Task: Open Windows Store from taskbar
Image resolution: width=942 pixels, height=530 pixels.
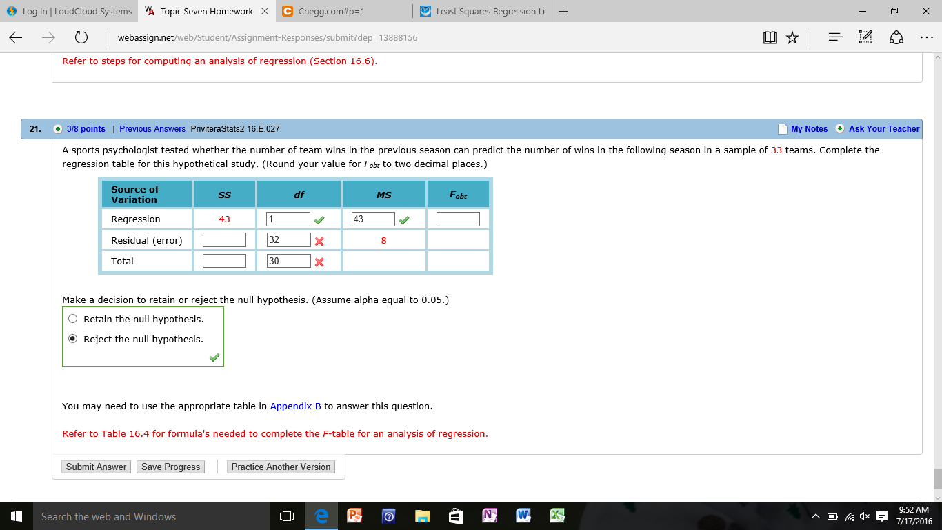Action: click(x=456, y=516)
